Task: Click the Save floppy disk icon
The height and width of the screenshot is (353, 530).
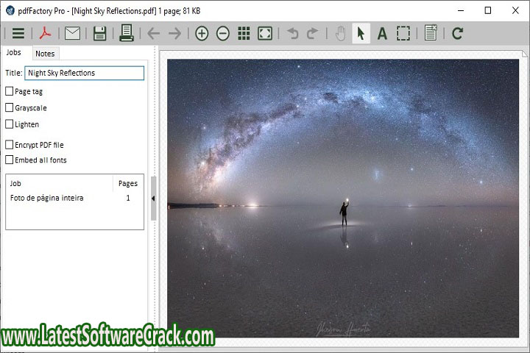Action: pyautogui.click(x=99, y=33)
